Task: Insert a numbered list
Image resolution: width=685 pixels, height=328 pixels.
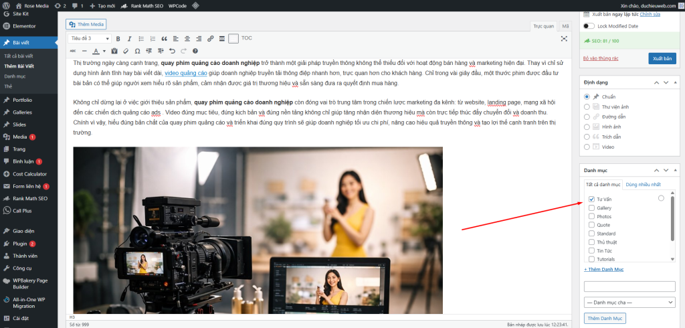Action: 153,38
